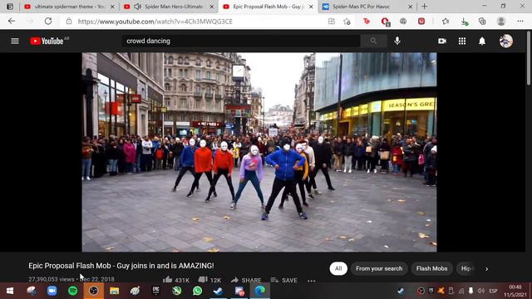Open the tab actions menu icon
Viewport: 532px width, 299px height.
(10, 7)
